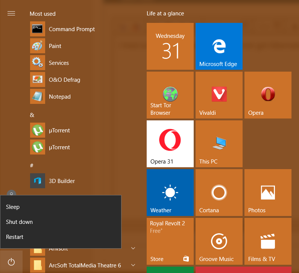299x273 pixels.
Task: Select Sleep from the power menu
Action: tap(61, 207)
